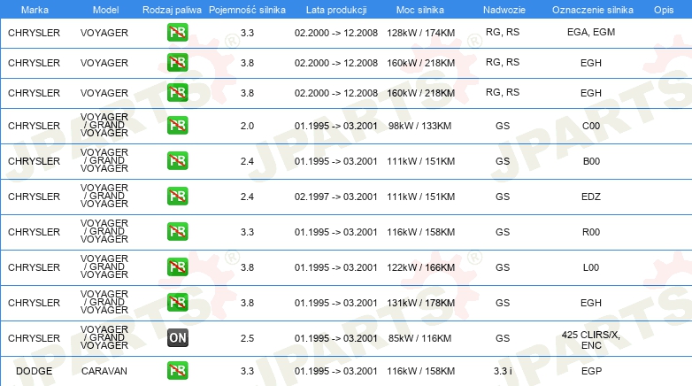
Task: Click the 'EDZ' engine code cell
Action: coord(591,197)
